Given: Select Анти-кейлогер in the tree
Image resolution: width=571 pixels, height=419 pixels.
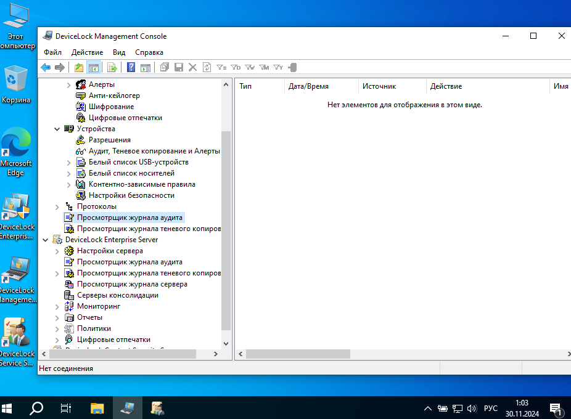Looking at the screenshot, I should tap(114, 96).
